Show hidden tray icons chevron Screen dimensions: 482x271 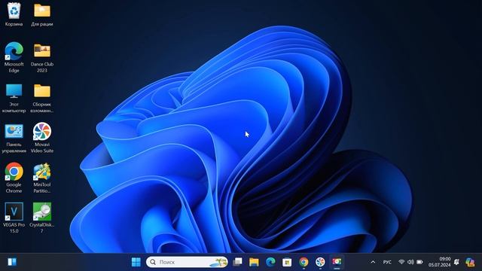(373, 262)
